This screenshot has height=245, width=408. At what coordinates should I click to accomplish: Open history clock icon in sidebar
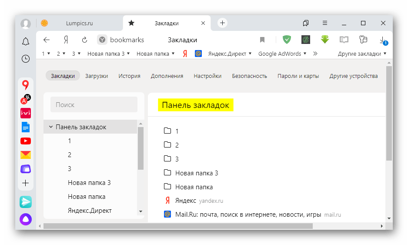[26, 59]
